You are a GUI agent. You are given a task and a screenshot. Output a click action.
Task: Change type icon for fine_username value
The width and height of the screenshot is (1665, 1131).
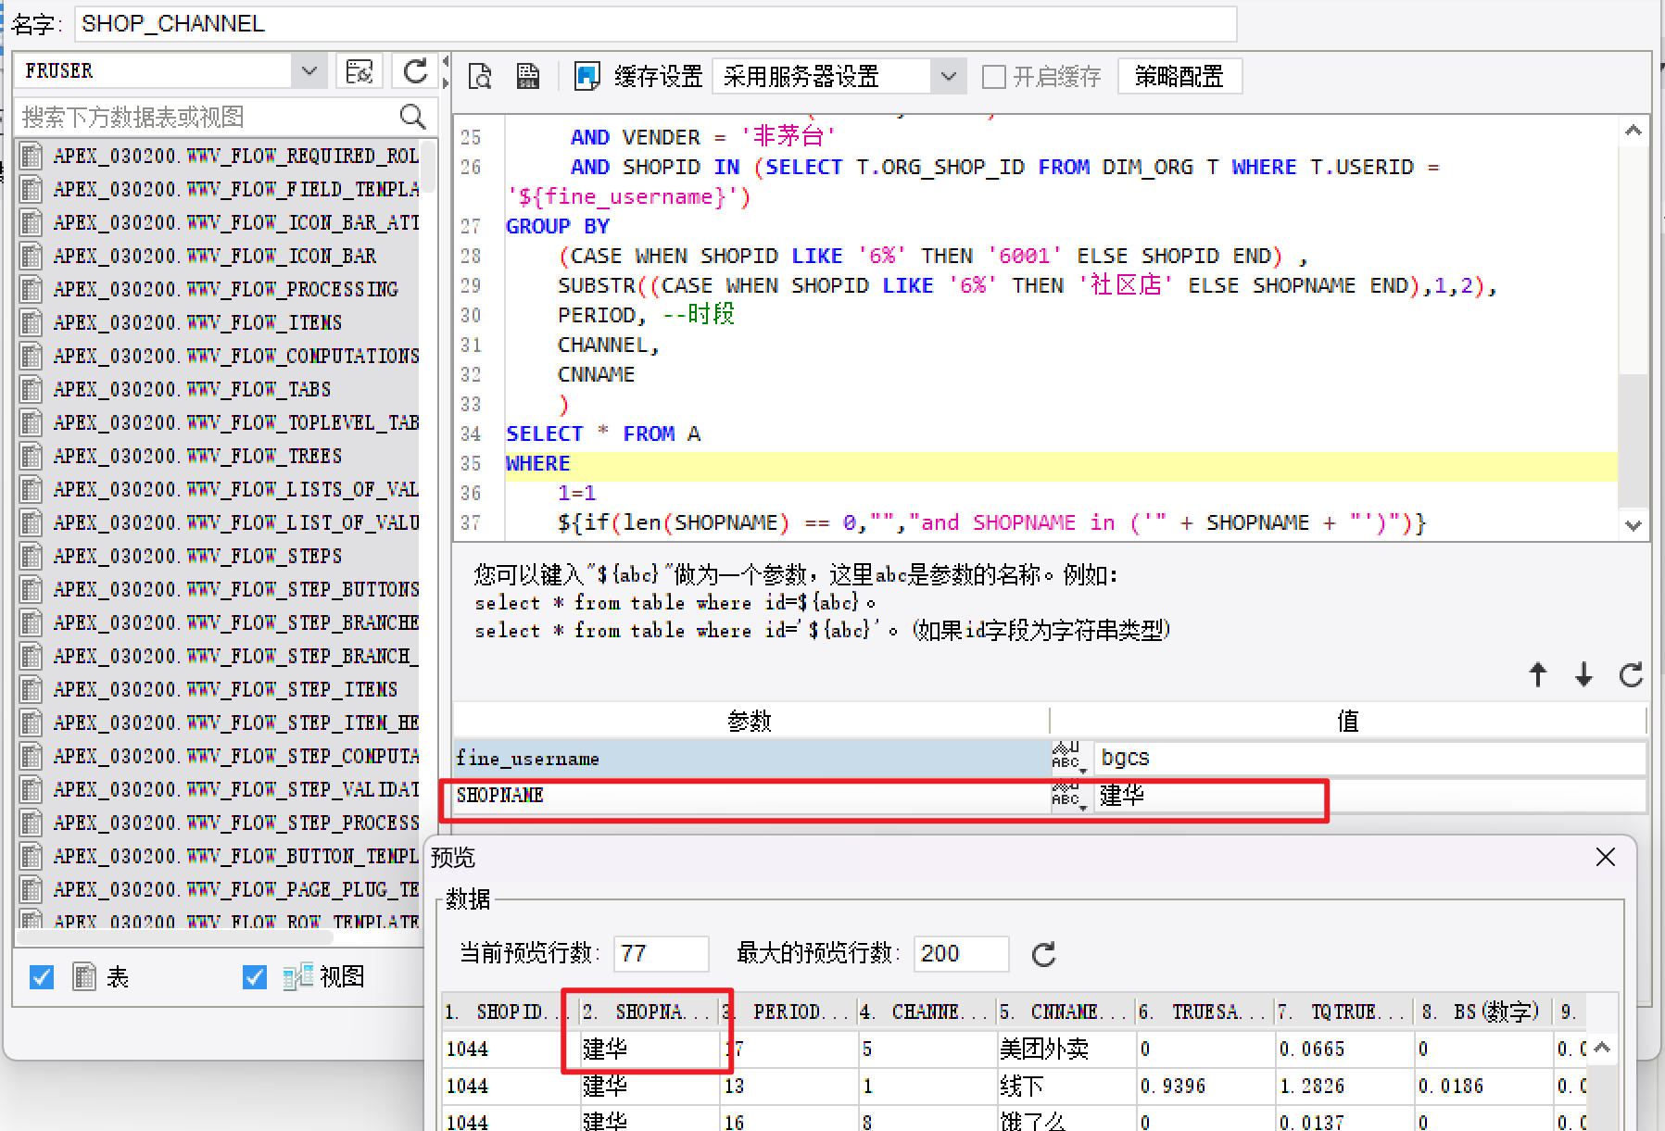pos(1068,758)
